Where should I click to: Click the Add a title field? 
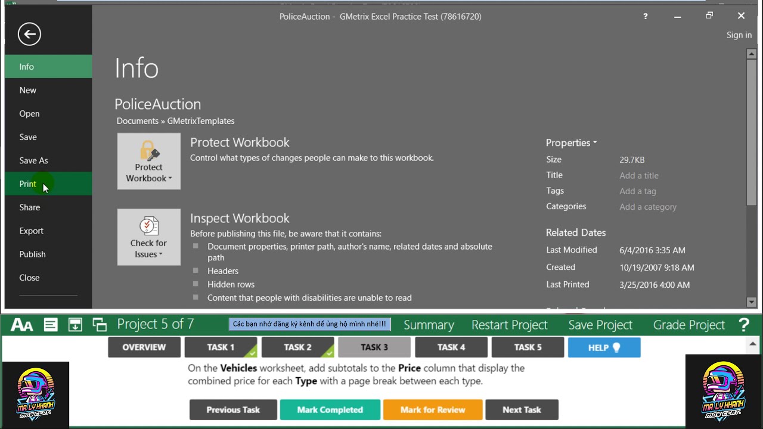pos(639,176)
